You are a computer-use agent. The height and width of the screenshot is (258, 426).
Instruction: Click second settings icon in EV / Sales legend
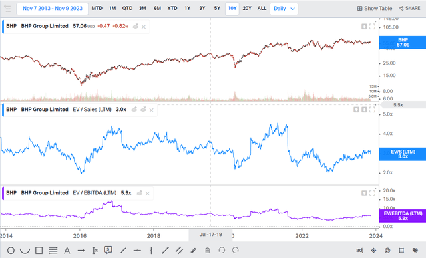[143, 109]
